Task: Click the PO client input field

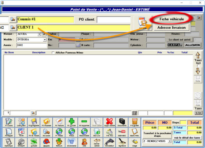Action: pos(114,19)
